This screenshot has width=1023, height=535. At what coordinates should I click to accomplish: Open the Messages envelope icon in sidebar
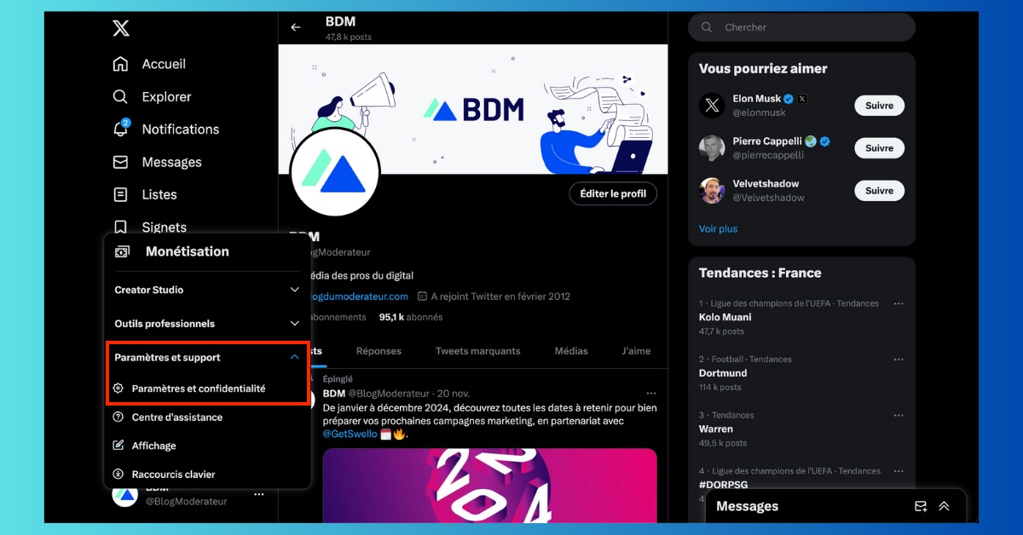[121, 162]
